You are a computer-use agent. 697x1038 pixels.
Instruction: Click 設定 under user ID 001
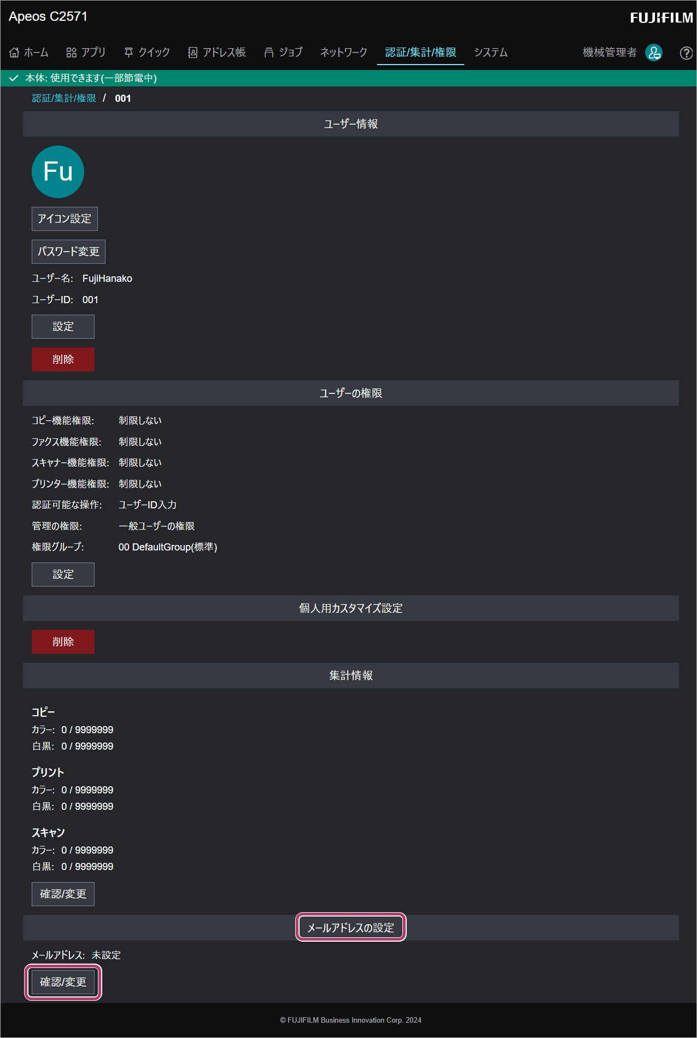(x=63, y=327)
